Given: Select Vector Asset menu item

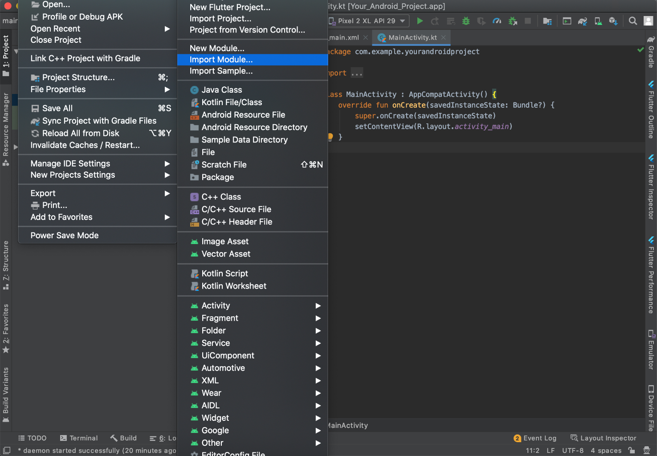Looking at the screenshot, I should [x=253, y=254].
